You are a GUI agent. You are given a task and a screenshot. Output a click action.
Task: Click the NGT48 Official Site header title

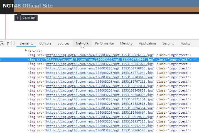point(28,6)
